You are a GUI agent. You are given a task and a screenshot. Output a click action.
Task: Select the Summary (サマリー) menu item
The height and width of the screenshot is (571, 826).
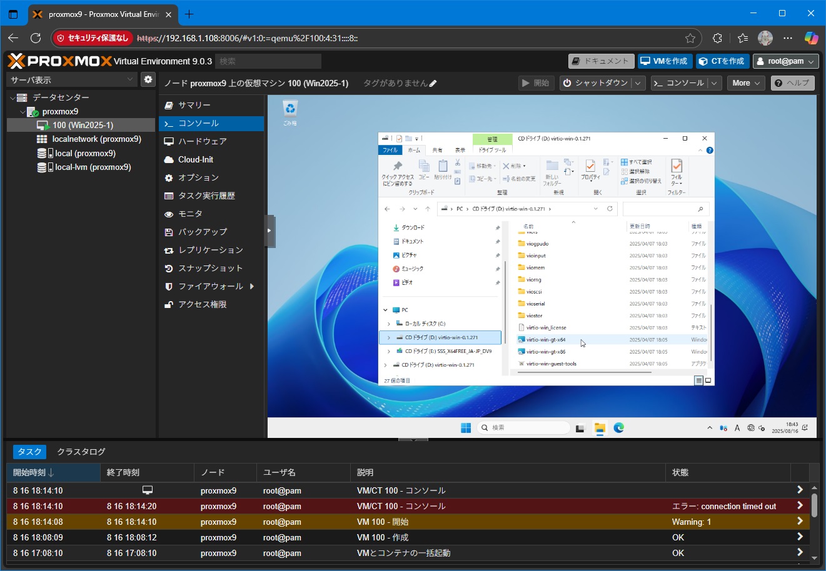pos(211,105)
